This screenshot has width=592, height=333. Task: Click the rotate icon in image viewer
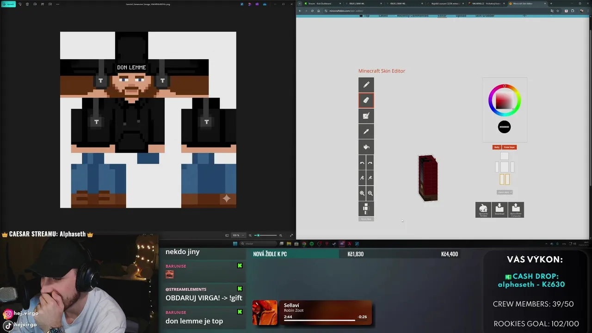point(20,4)
